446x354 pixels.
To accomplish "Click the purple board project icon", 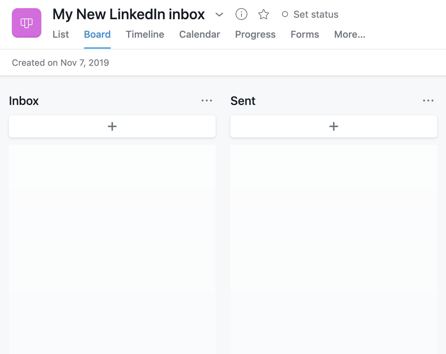I will pos(27,23).
